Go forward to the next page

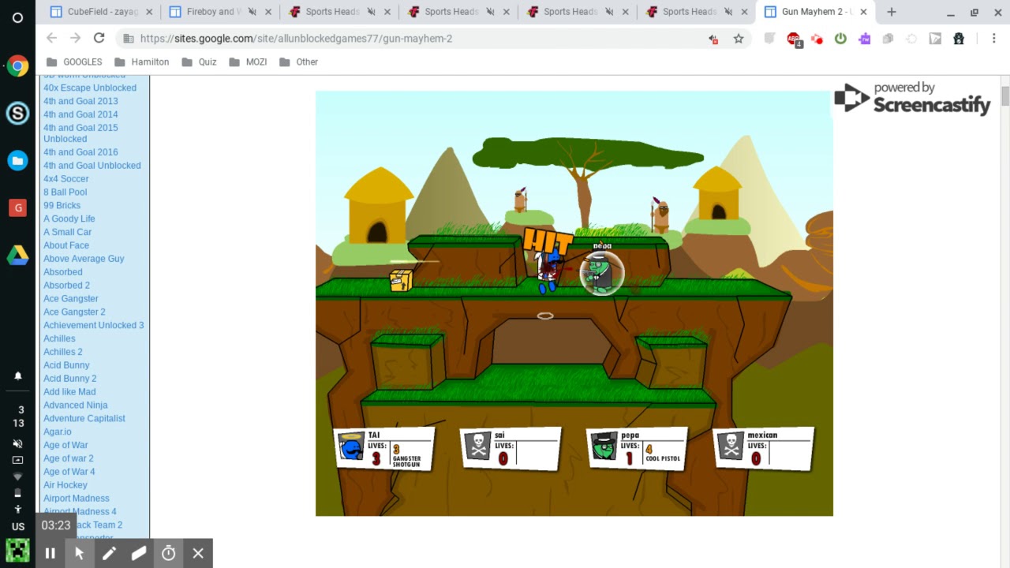(75, 38)
